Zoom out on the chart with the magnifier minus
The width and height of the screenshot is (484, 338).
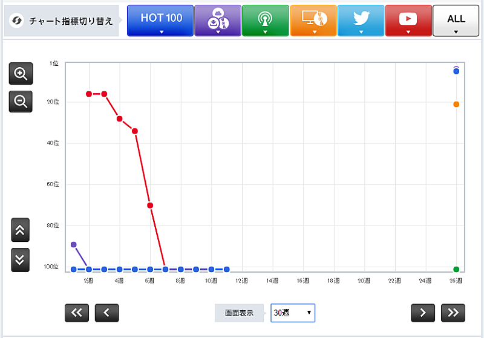21,102
